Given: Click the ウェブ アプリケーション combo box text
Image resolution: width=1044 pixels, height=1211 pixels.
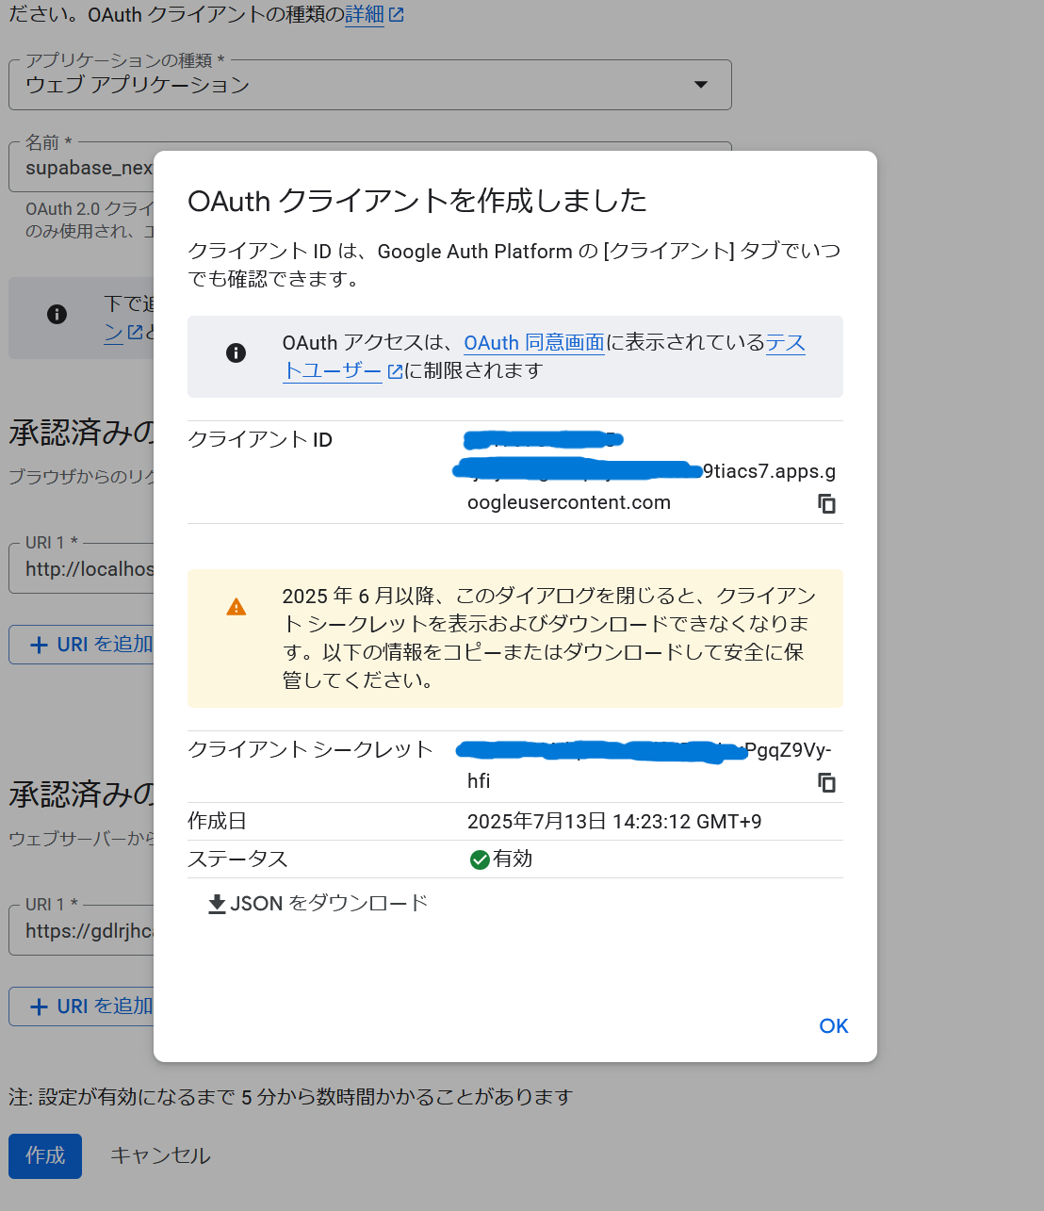Looking at the screenshot, I should (x=138, y=85).
